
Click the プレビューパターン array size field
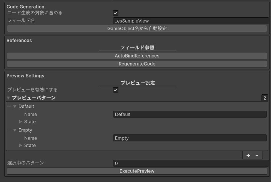click(x=264, y=98)
